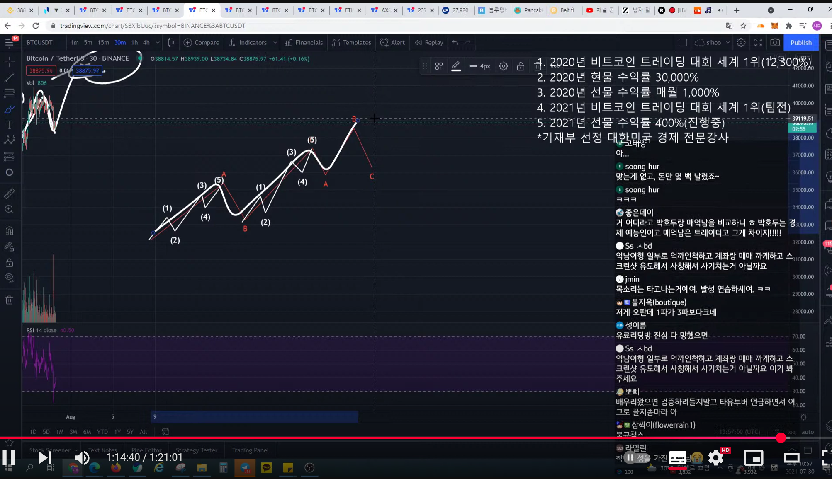
Task: Toggle auto scale on price axis
Action: 808,432
